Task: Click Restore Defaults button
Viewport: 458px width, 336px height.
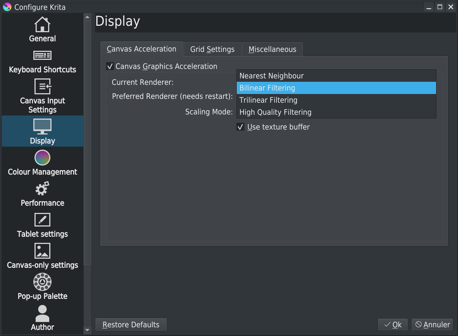Action: click(131, 325)
